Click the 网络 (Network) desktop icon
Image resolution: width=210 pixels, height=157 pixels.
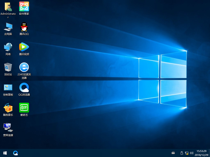8,47
